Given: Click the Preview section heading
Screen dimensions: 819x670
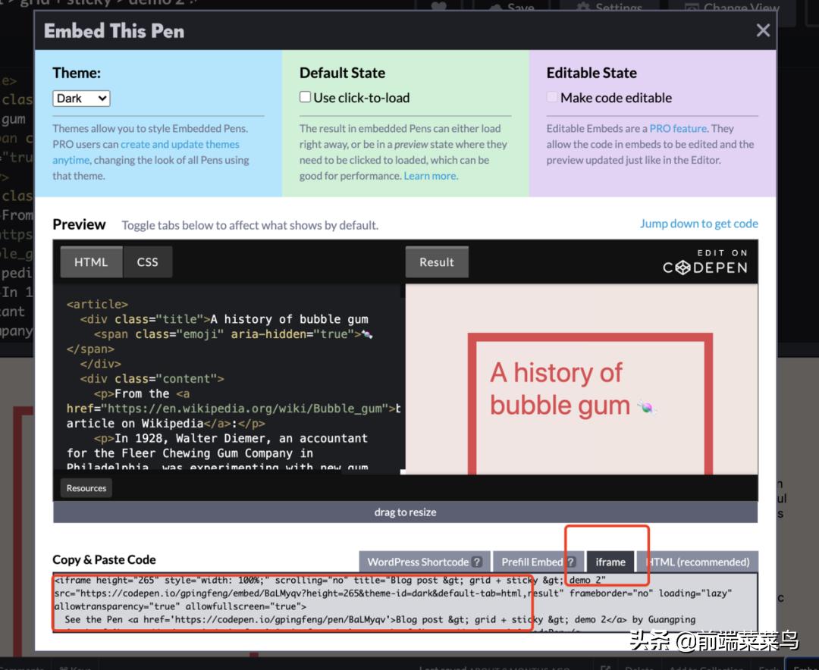Looking at the screenshot, I should click(79, 224).
